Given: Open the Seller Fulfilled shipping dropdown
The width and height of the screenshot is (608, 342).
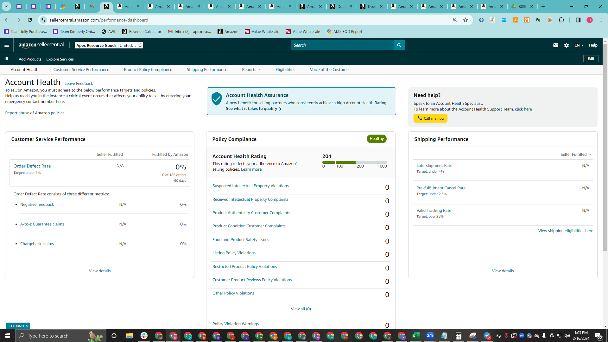Looking at the screenshot, I should 576,155.
